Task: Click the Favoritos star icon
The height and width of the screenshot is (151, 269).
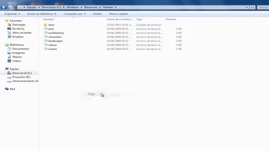Action: (x=7, y=21)
